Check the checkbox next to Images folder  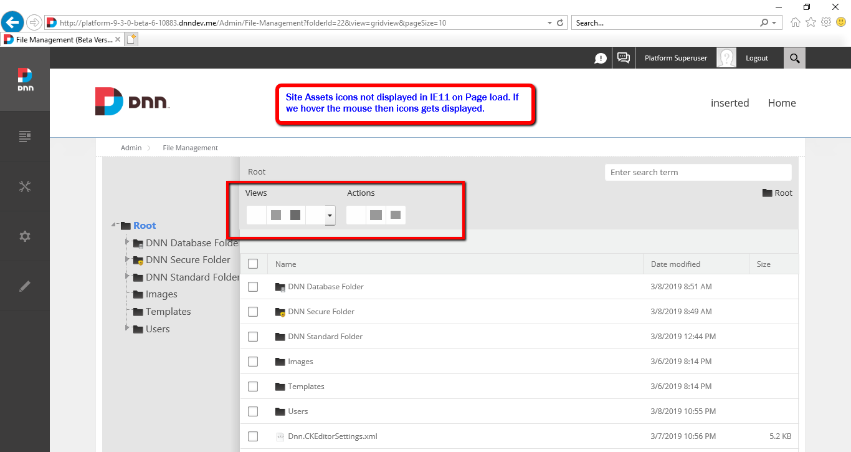click(x=253, y=361)
